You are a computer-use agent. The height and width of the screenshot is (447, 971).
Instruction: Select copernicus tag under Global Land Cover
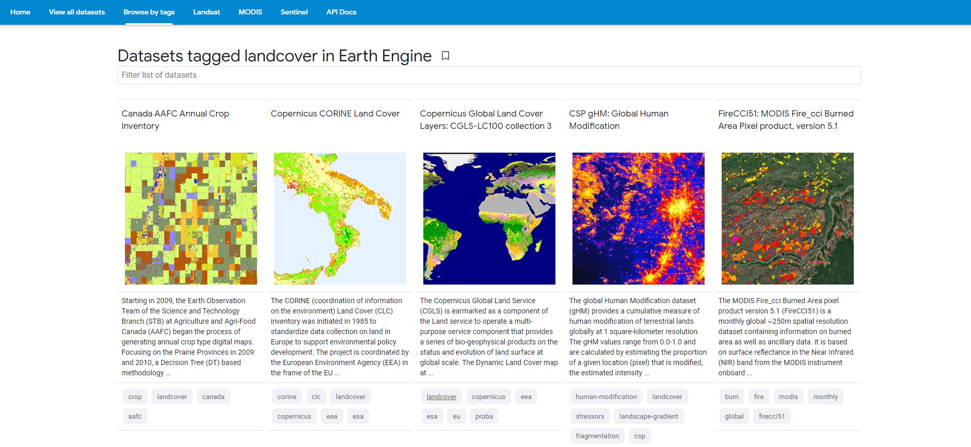click(x=488, y=396)
